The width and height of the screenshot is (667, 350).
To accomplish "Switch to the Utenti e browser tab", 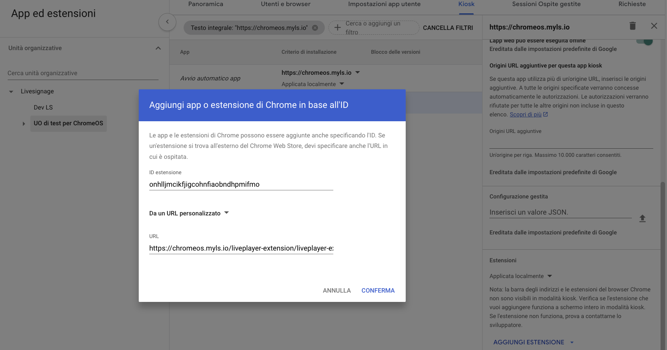I will click(286, 4).
